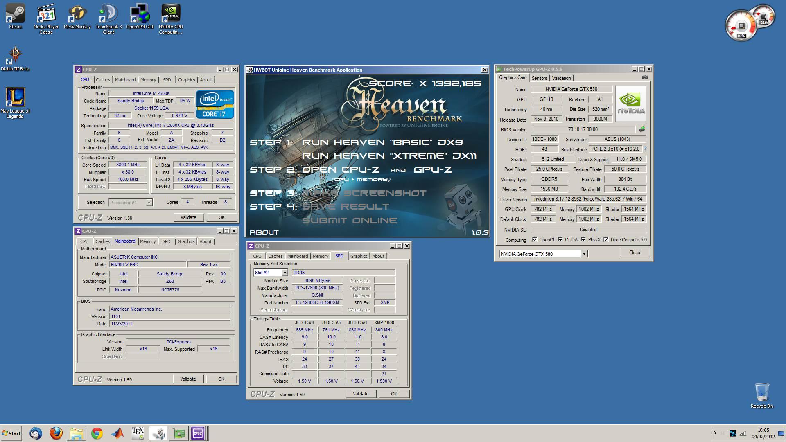Screen dimensions: 786x442
Task: Open the SPD tab in Mainboard CPU-Z window
Action: pyautogui.click(x=166, y=241)
